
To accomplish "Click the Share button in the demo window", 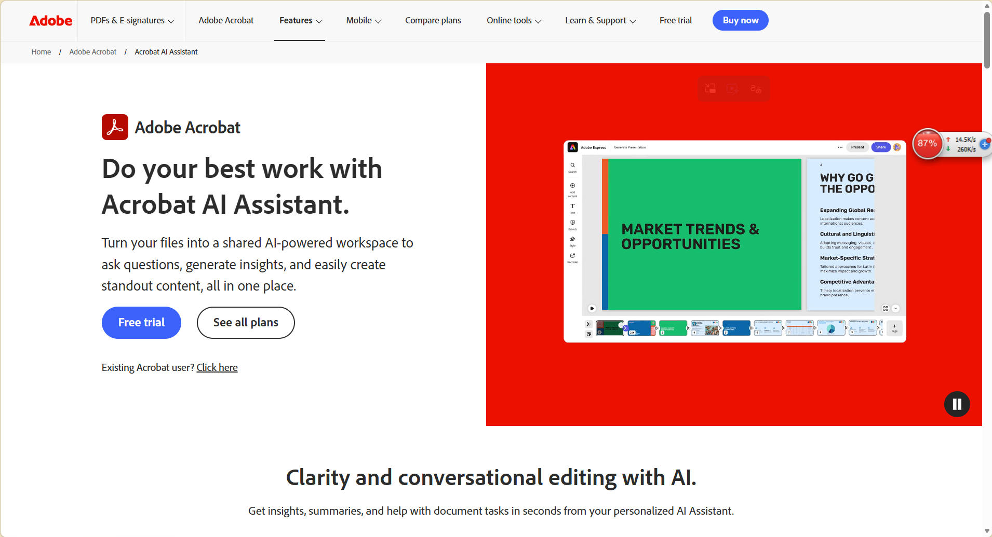I will 881,147.
